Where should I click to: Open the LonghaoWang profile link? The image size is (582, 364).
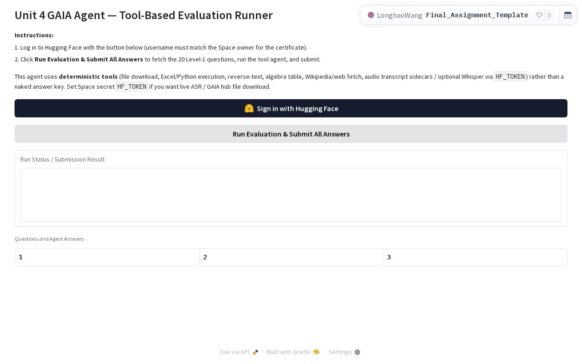click(x=400, y=15)
